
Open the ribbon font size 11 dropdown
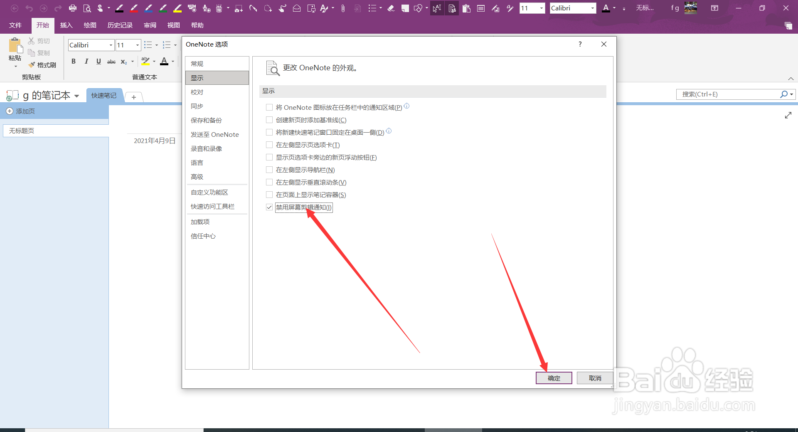point(138,45)
